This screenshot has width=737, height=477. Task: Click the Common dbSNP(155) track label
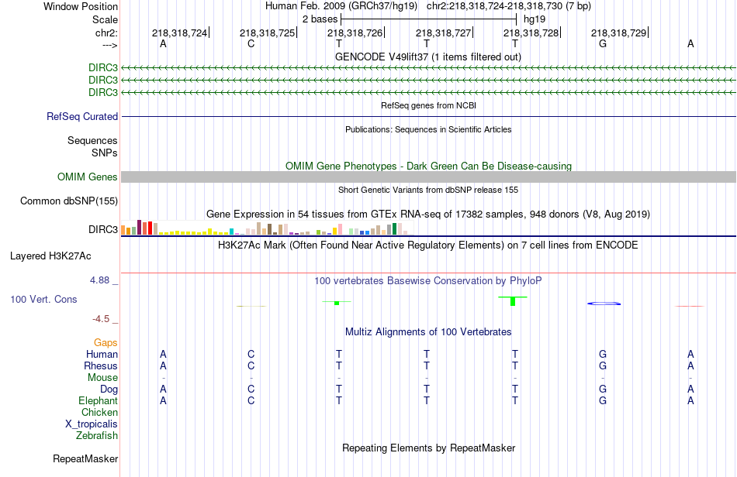[69, 201]
